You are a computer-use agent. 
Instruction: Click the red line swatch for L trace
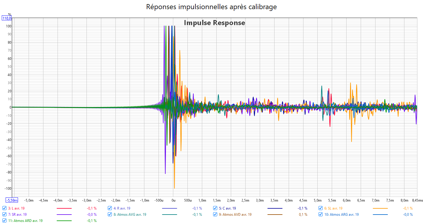64,208
